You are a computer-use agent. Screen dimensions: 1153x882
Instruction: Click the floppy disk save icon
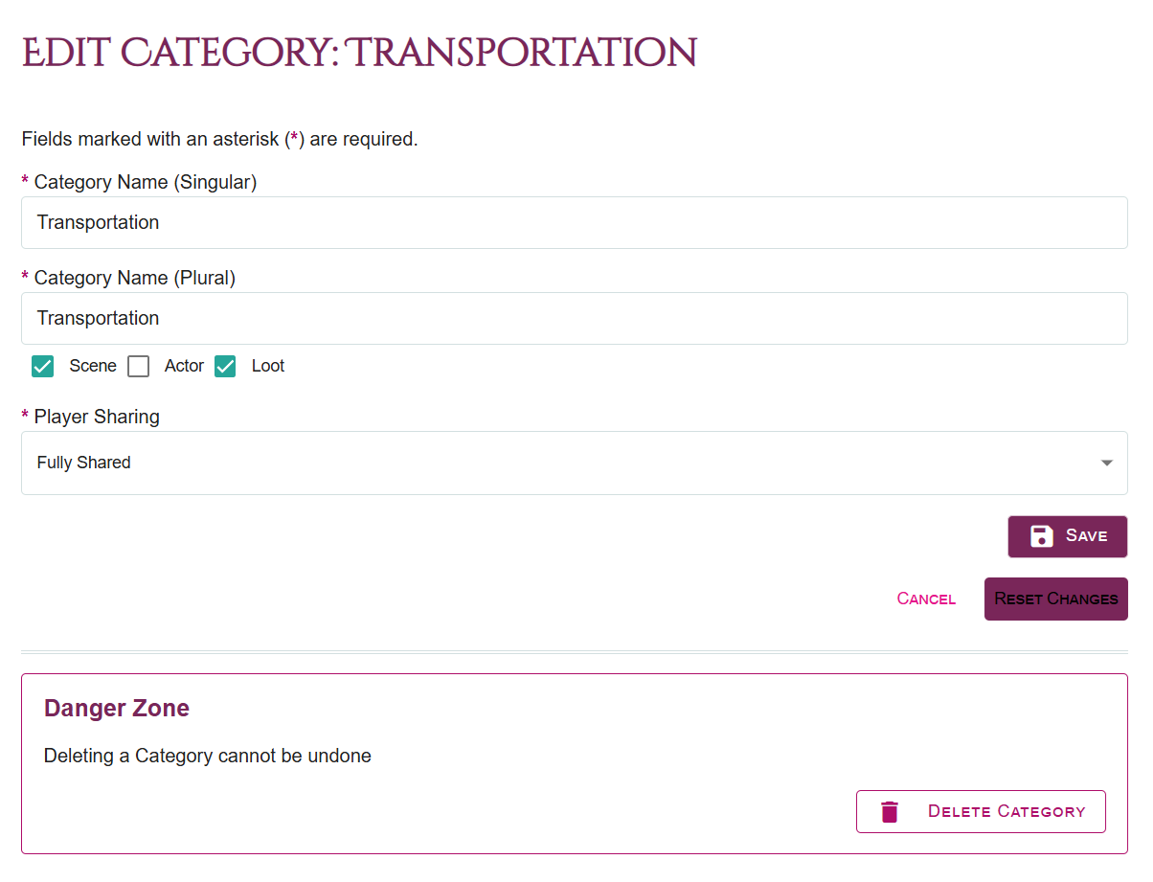[x=1041, y=536]
